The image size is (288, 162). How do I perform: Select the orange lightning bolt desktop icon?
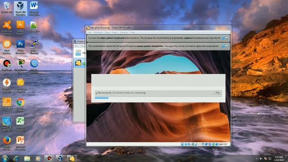point(7,85)
